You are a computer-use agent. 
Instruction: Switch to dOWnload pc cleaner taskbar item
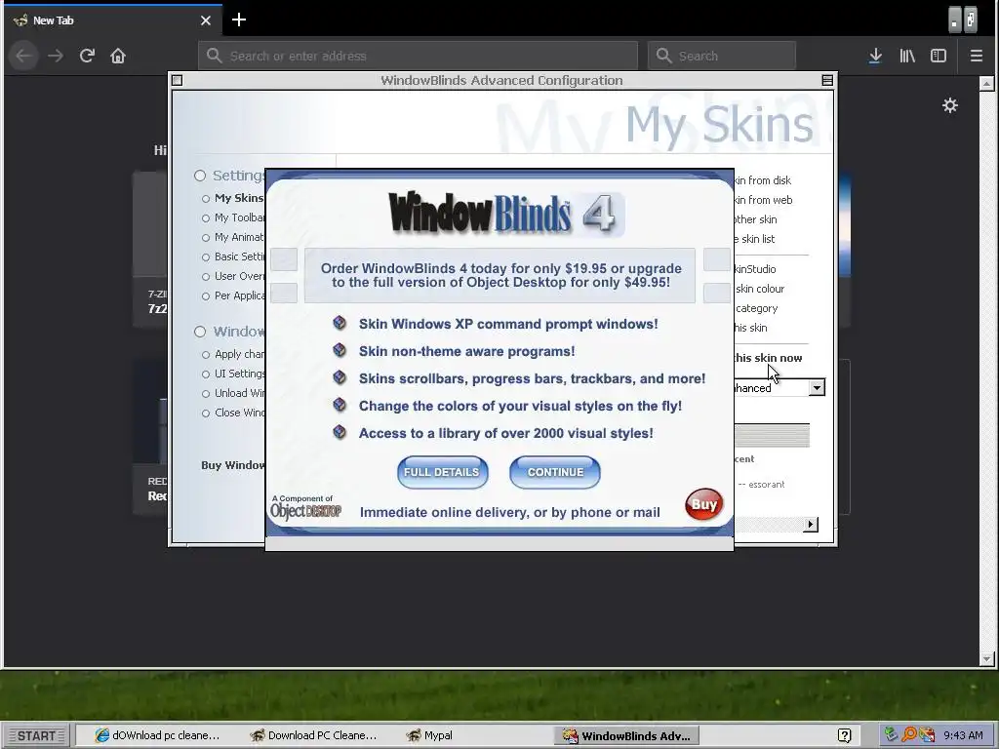[x=157, y=735]
